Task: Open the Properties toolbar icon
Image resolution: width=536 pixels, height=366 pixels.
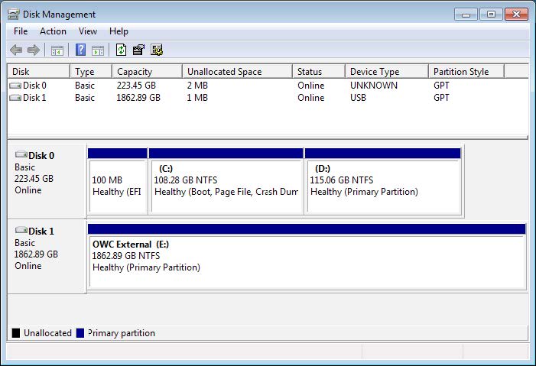Action: [x=138, y=50]
